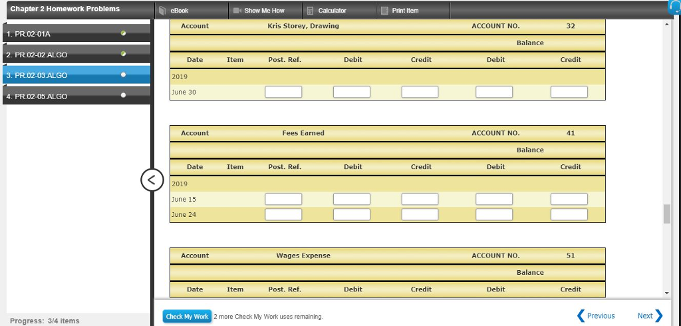This screenshot has width=681, height=326.
Task: Go to the Previous item link
Action: (x=601, y=316)
